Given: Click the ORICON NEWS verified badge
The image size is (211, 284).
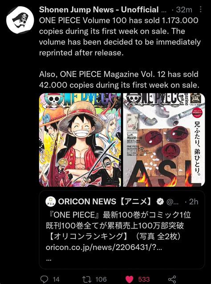Looking at the screenshot, I should (x=160, y=201).
